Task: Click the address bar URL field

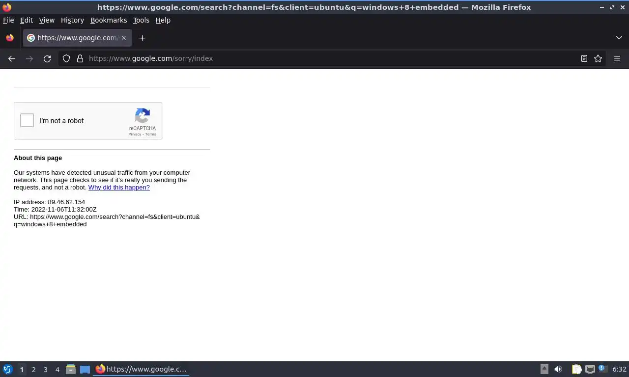Action: 331,58
